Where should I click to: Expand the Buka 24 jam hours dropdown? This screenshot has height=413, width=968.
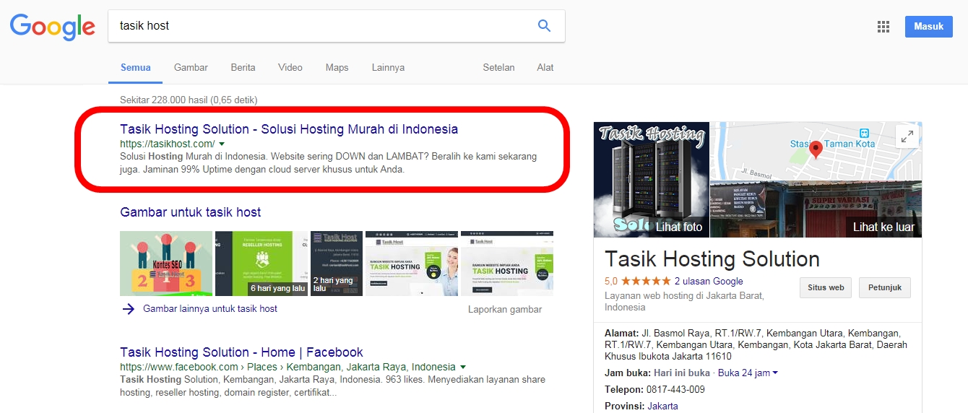click(775, 373)
